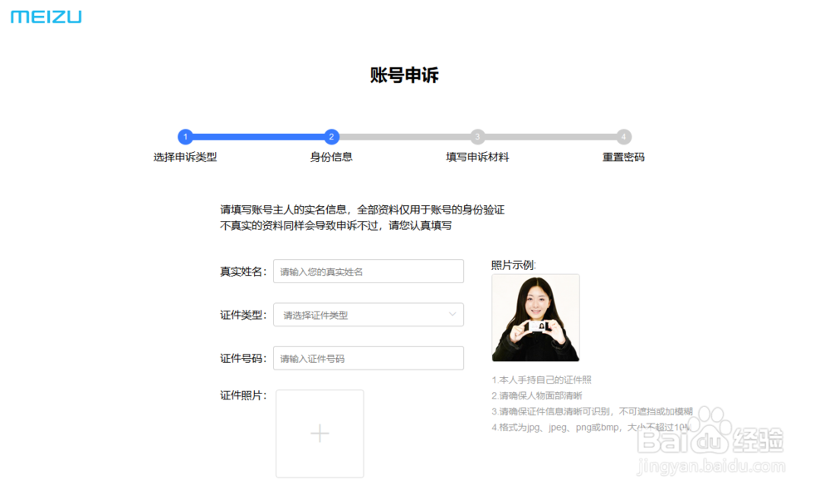This screenshot has height=495, width=830.
Task: Click the gray step icon for 重置密码
Action: tap(623, 137)
